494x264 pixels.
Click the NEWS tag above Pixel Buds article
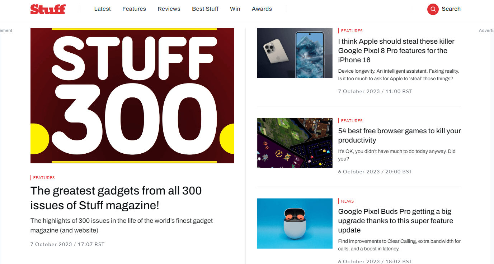click(347, 201)
